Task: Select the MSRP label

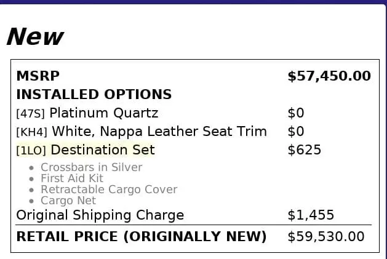Action: pos(38,76)
